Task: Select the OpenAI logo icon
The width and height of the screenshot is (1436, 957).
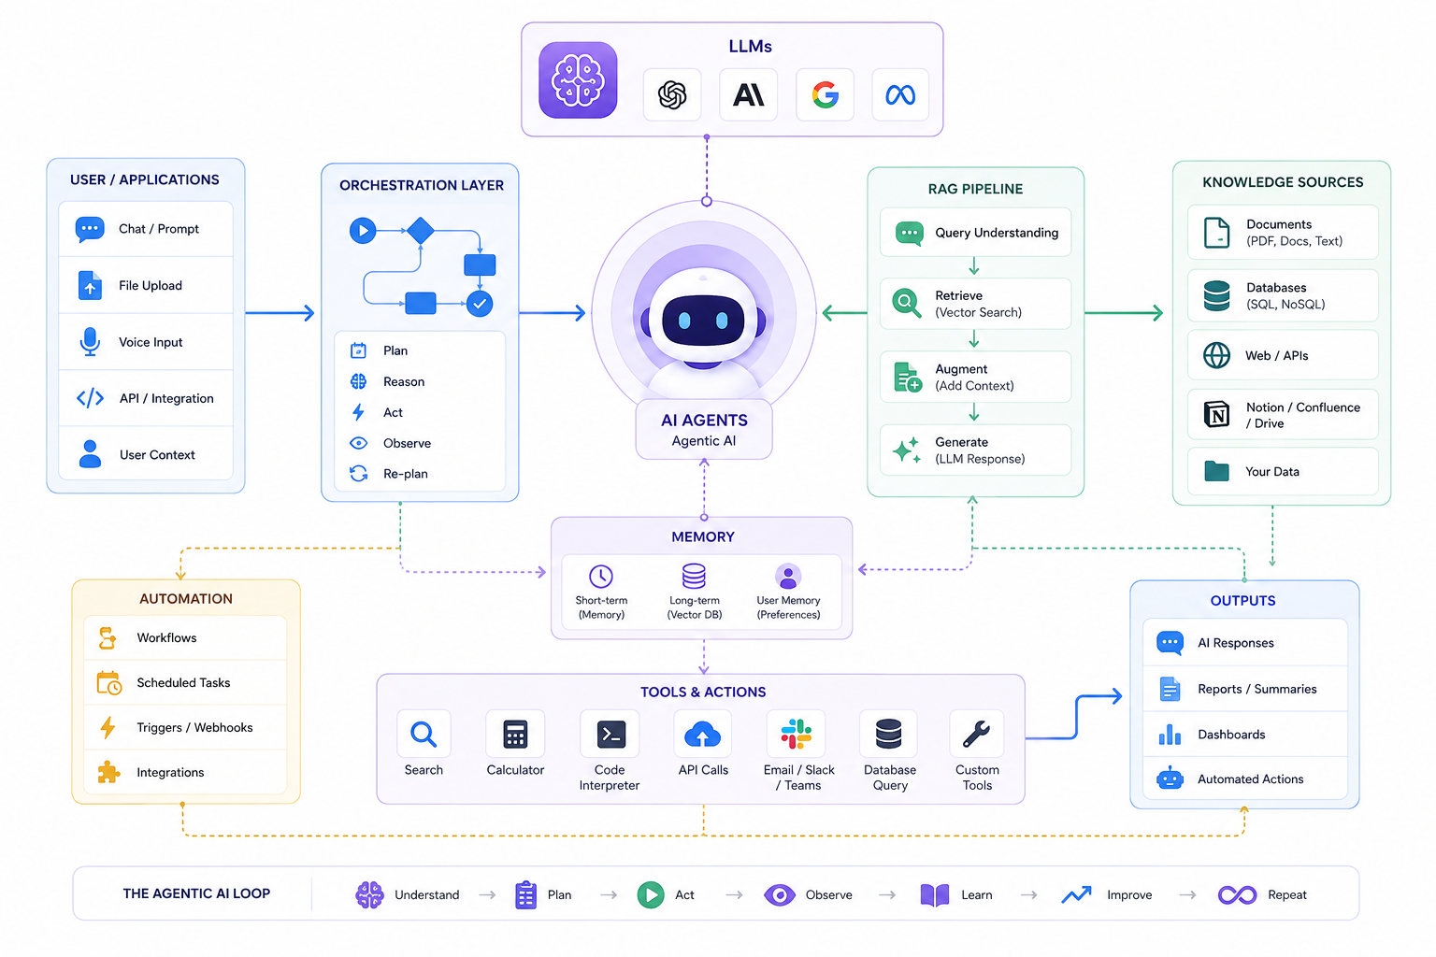Action: (x=672, y=94)
